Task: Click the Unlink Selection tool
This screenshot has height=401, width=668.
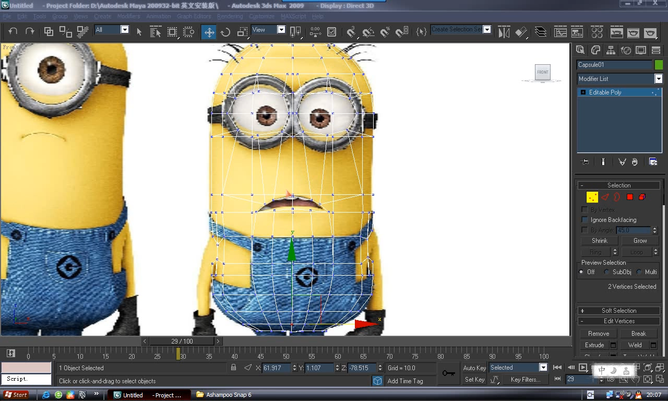Action: coord(65,32)
